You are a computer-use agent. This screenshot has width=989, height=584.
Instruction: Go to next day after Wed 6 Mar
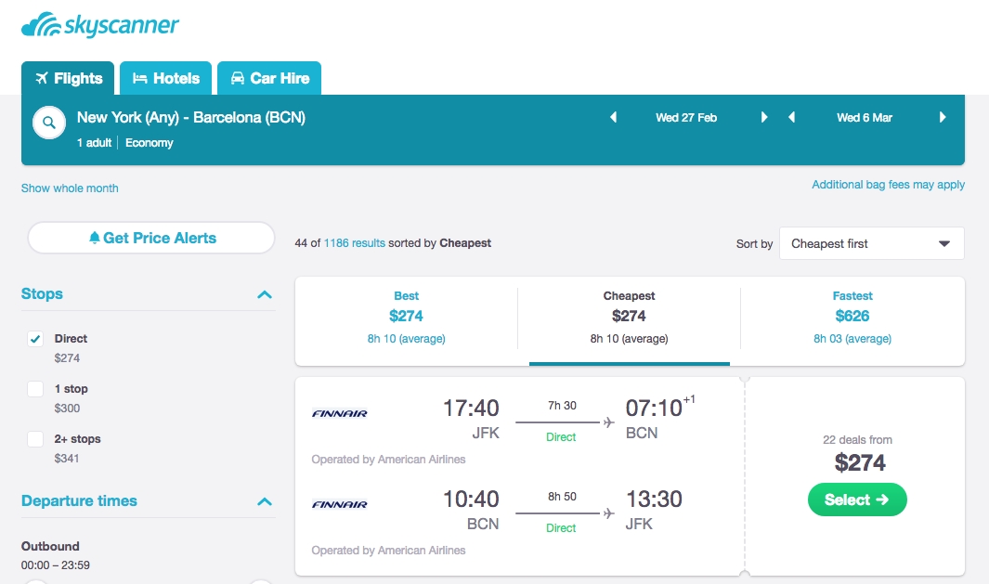coord(943,118)
